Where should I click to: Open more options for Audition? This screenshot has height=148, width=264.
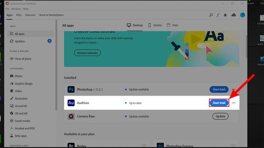pos(233,103)
